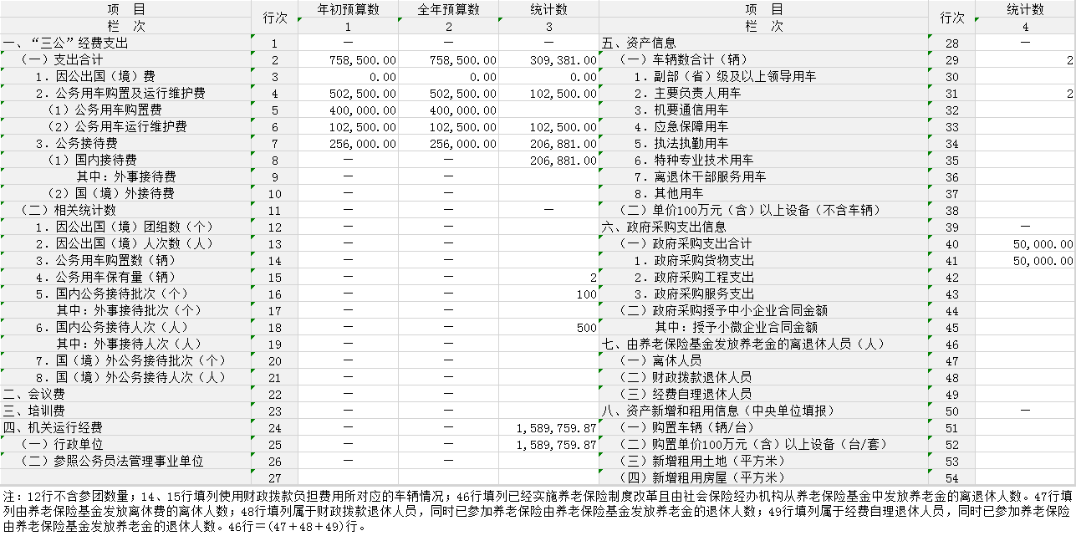Select 国内公务接待批次 value cell showing 100
This screenshot has height=536, width=1076.
click(x=548, y=294)
